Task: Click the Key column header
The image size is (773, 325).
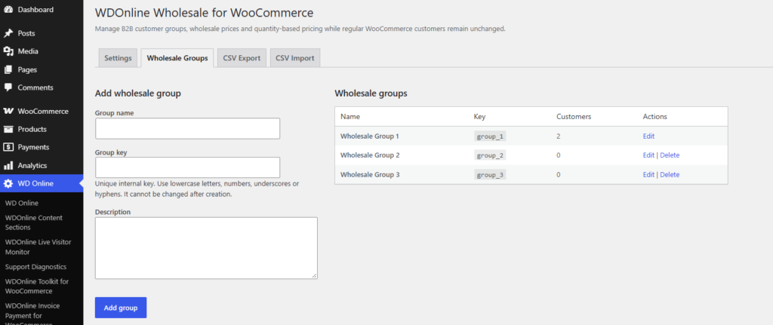Action: (479, 117)
